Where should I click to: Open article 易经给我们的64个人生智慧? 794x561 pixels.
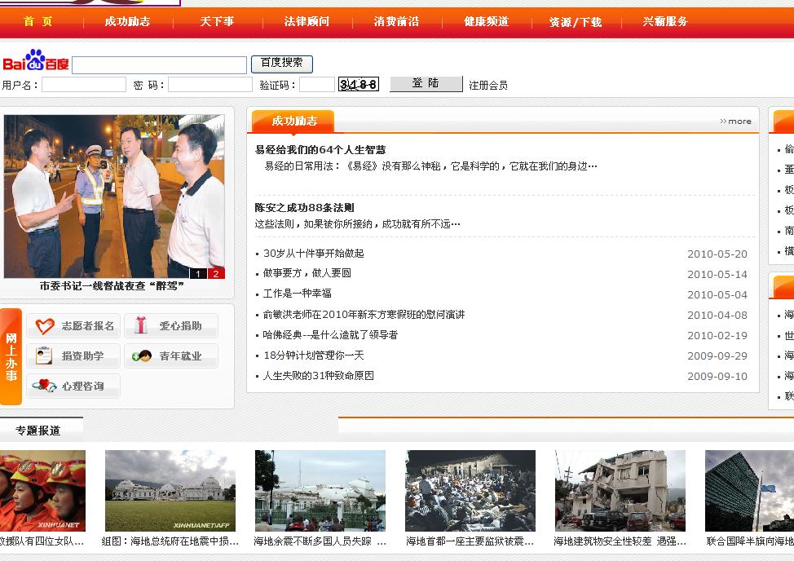[320, 150]
